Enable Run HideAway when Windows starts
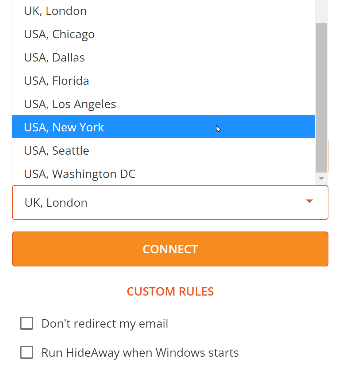 pyautogui.click(x=27, y=352)
